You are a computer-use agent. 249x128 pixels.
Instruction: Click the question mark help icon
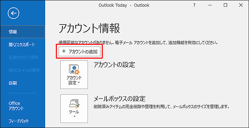194,5
